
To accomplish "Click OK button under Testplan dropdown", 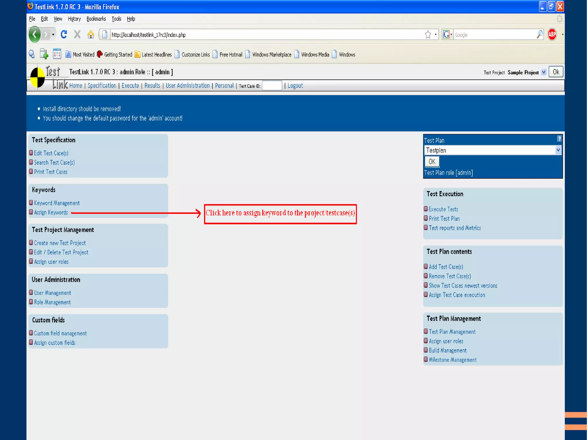I will click(432, 162).
